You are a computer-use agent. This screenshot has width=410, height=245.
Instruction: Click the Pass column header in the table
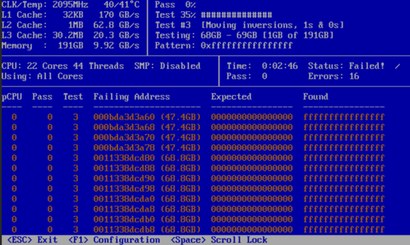42,96
